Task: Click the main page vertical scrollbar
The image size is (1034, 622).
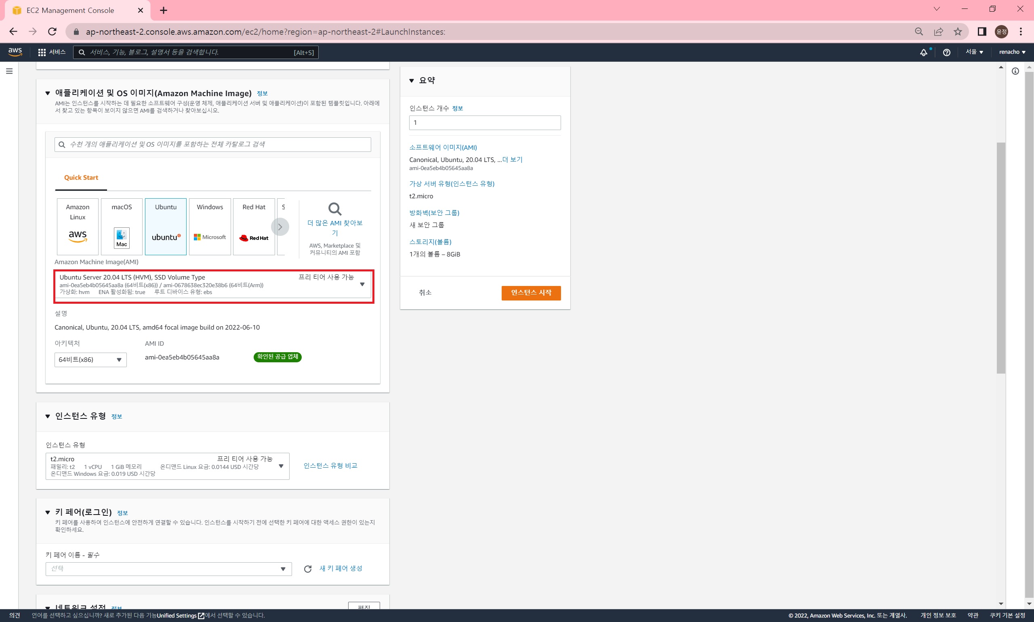Action: (x=1001, y=257)
